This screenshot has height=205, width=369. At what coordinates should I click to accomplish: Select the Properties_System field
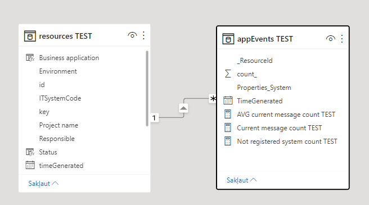point(264,88)
